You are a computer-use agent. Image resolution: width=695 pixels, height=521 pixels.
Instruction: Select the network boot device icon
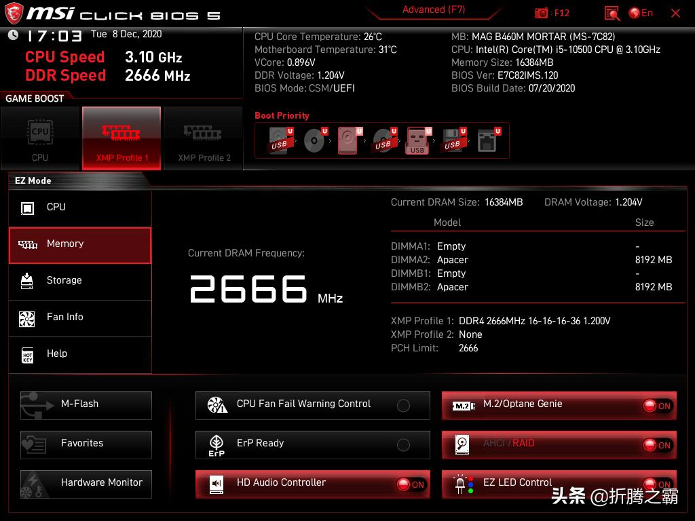tap(489, 140)
